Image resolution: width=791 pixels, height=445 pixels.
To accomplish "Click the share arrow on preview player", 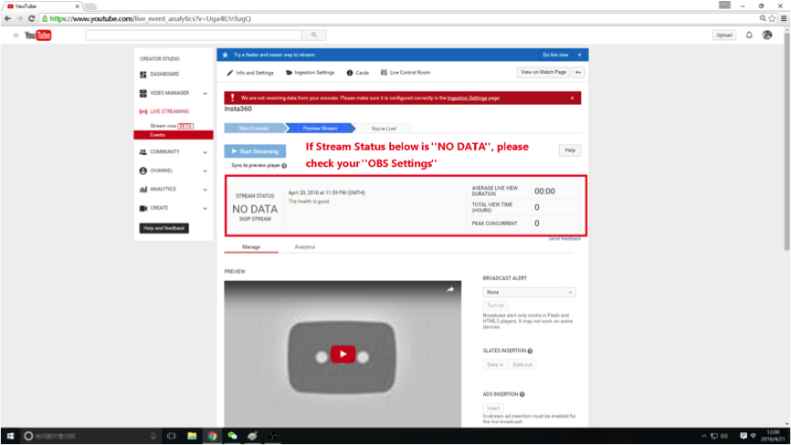I will (450, 289).
